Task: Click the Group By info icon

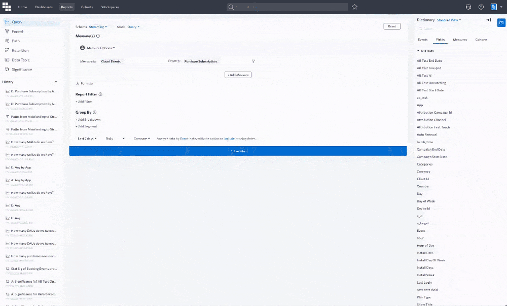Action: pyautogui.click(x=95, y=112)
